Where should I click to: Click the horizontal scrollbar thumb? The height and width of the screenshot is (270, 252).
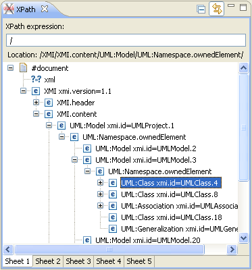pyautogui.click(x=109, y=249)
